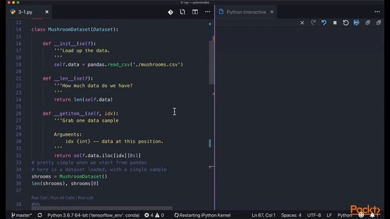Switch to the Python Interactive tab
Viewport: 390px width, 219px height.
pos(246,12)
